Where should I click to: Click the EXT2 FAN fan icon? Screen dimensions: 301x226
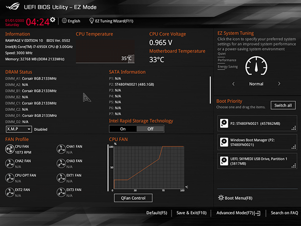click(10, 192)
